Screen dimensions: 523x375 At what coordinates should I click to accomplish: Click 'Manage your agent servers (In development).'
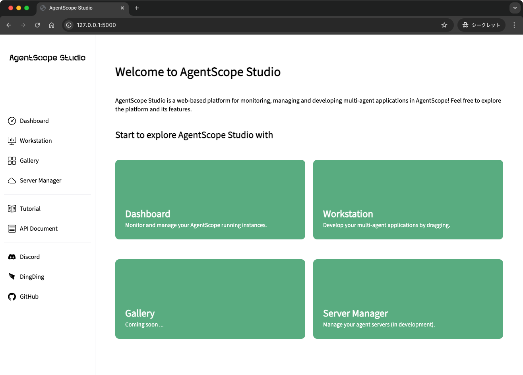click(x=379, y=325)
